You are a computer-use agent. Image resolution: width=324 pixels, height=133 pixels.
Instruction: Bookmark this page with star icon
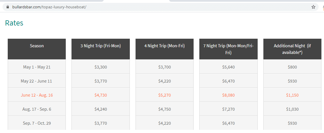click(313, 7)
